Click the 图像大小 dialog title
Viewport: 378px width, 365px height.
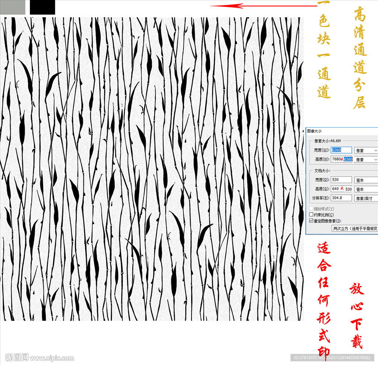click(314, 131)
